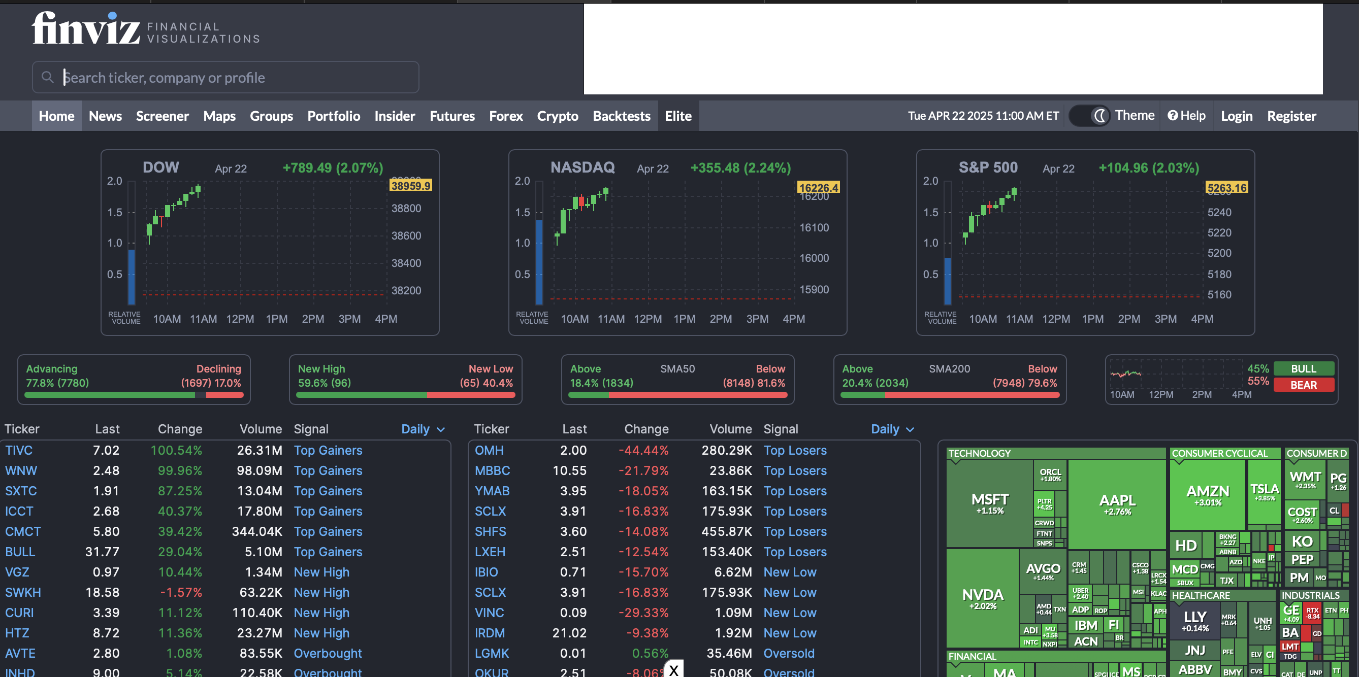Click the Login link
Screen dimensions: 1359x677
tap(1236, 116)
